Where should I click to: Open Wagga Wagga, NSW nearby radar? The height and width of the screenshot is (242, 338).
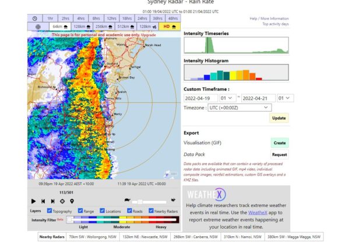pyautogui.click(x=294, y=237)
